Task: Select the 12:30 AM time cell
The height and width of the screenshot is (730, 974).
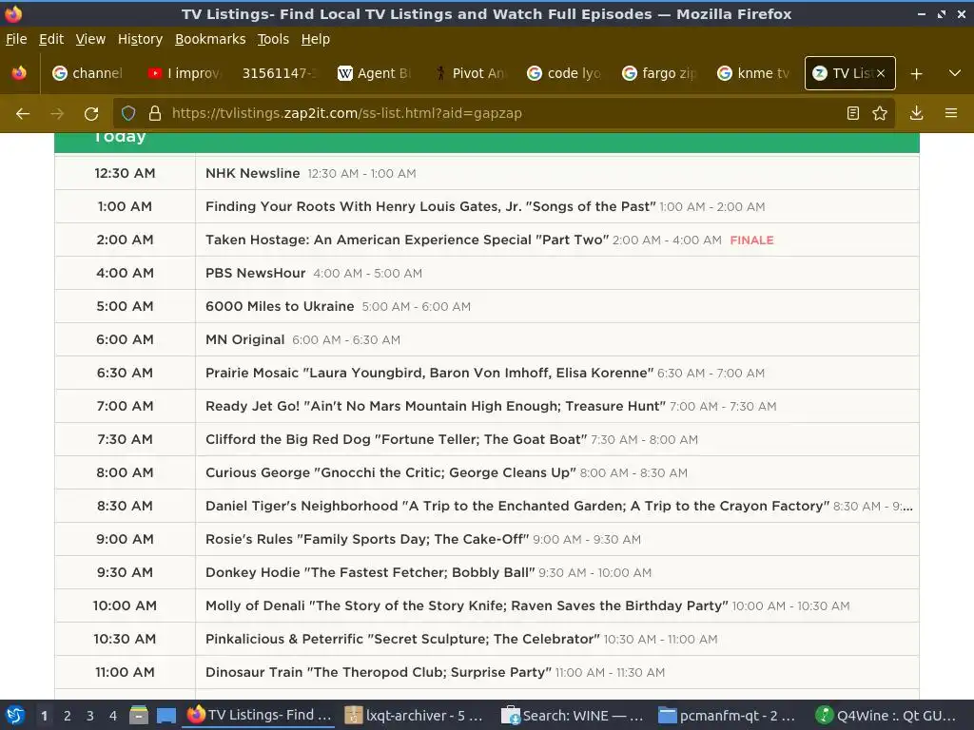Action: 125,173
